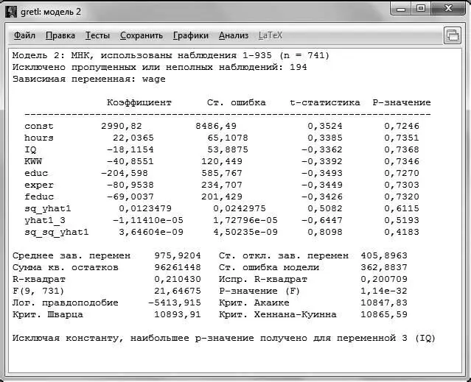Open the Сохранить menu

(142, 35)
